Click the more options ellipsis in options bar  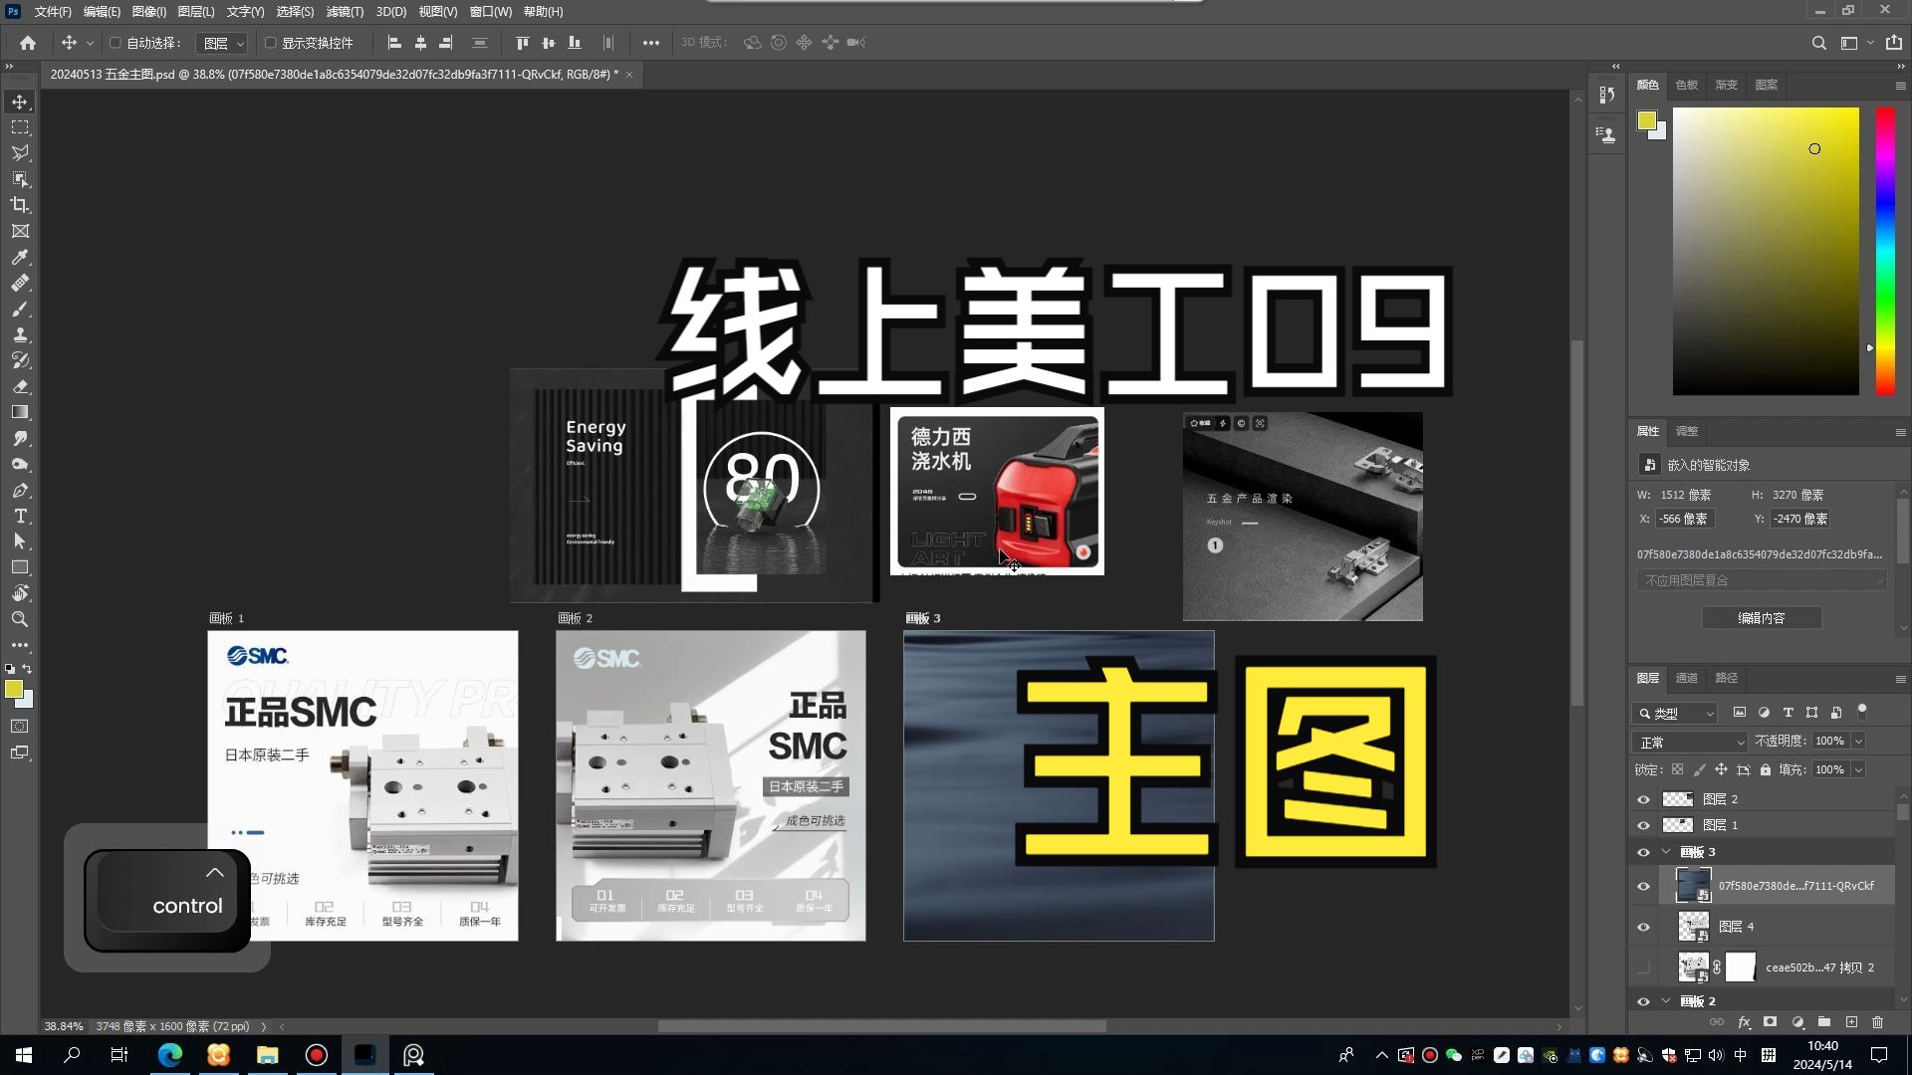650,43
